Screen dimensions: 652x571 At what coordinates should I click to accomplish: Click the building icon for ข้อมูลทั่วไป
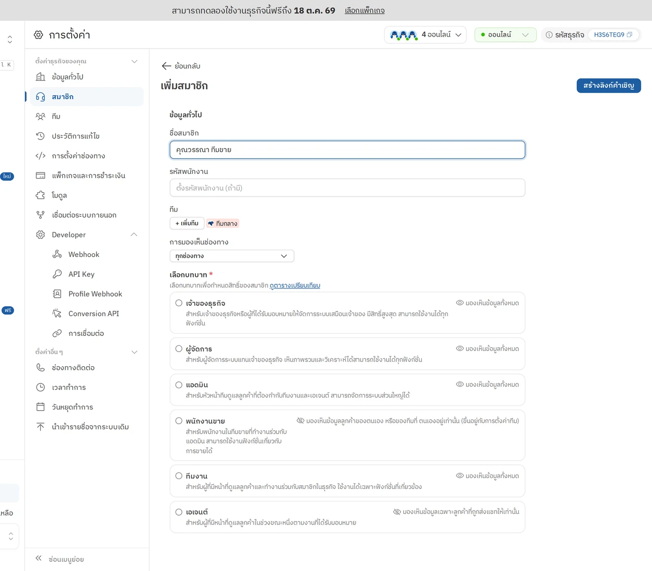(40, 77)
